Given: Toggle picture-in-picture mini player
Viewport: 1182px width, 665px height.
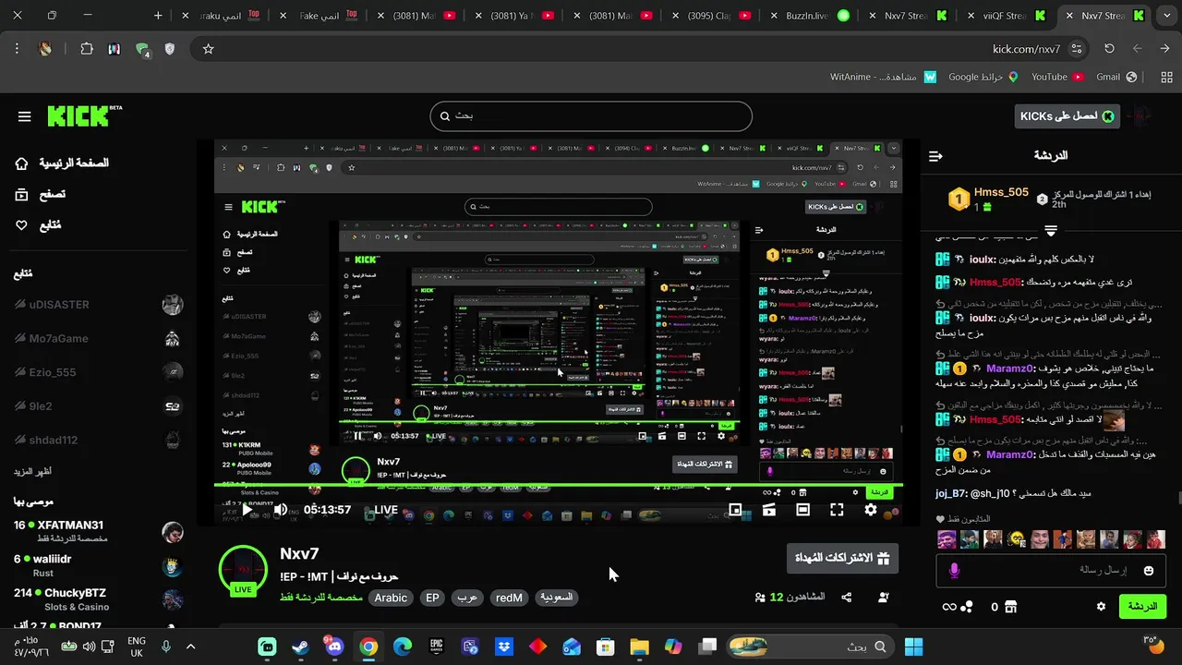Looking at the screenshot, I should pyautogui.click(x=735, y=510).
